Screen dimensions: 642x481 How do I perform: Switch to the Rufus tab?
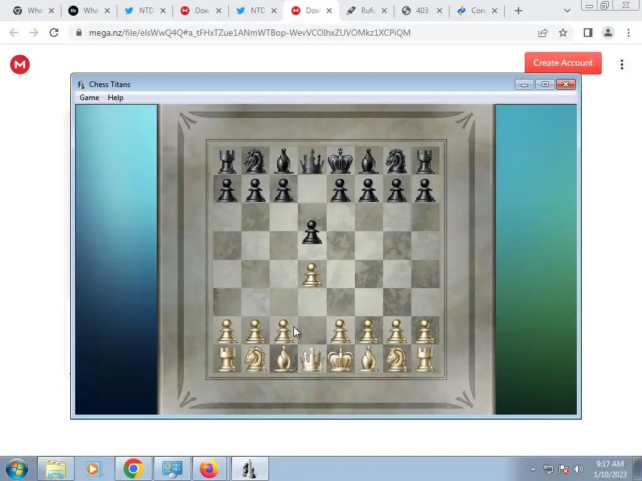coord(366,11)
